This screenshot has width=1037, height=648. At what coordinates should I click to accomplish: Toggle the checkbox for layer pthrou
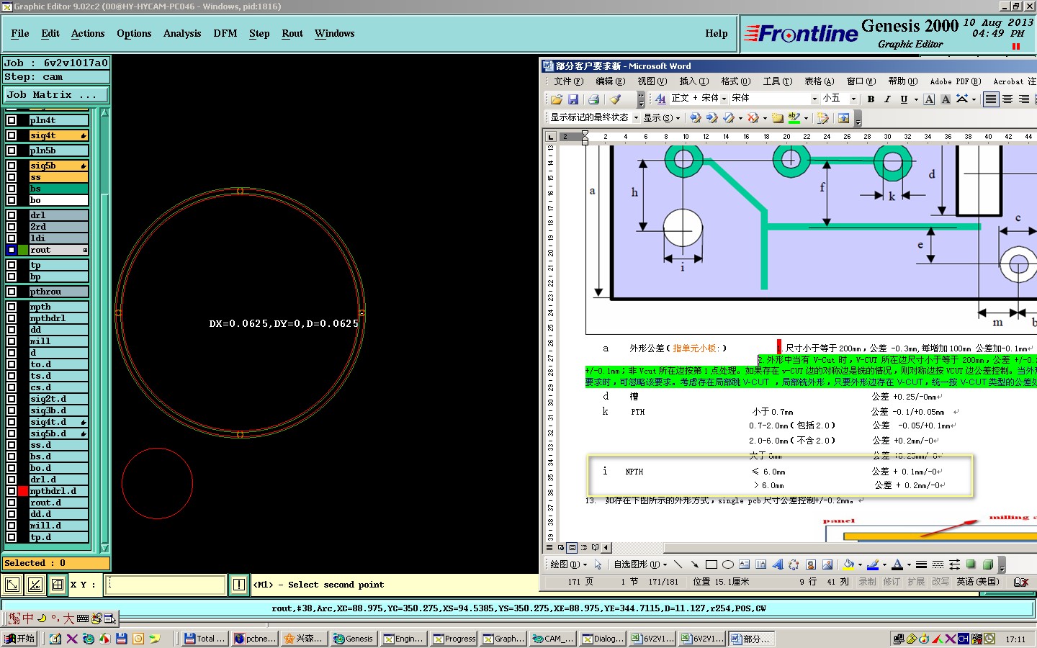(x=12, y=292)
